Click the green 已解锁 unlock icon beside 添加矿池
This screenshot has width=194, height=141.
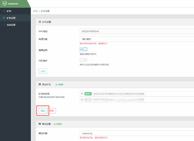pyautogui.click(x=56, y=84)
